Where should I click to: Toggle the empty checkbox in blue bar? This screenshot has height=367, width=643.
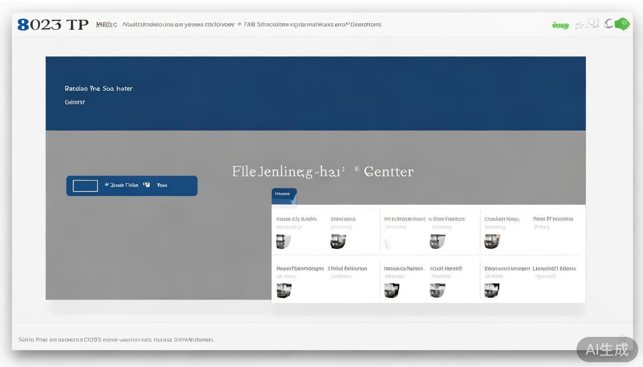pos(85,185)
